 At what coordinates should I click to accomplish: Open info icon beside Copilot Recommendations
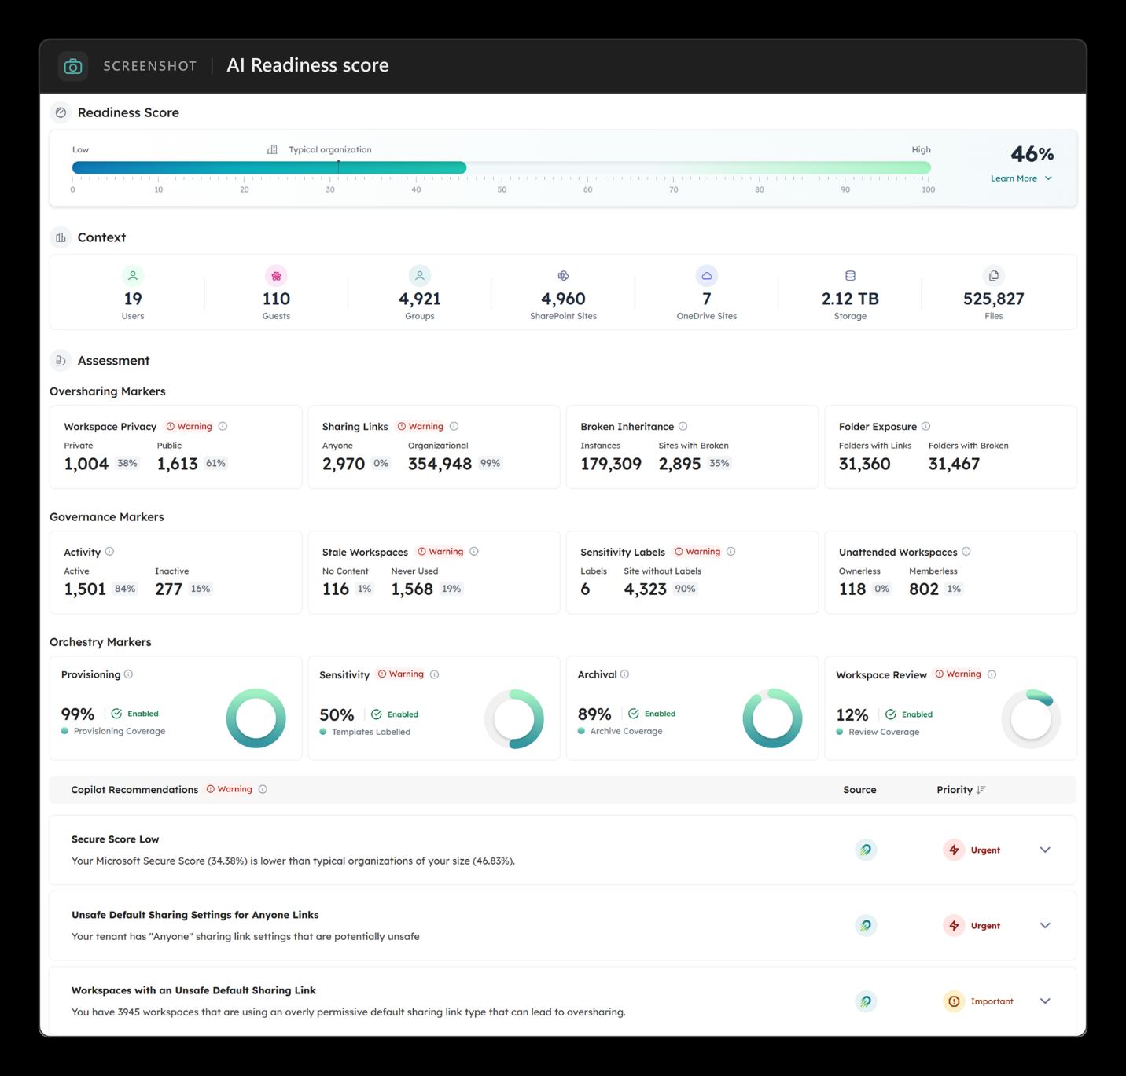(263, 789)
